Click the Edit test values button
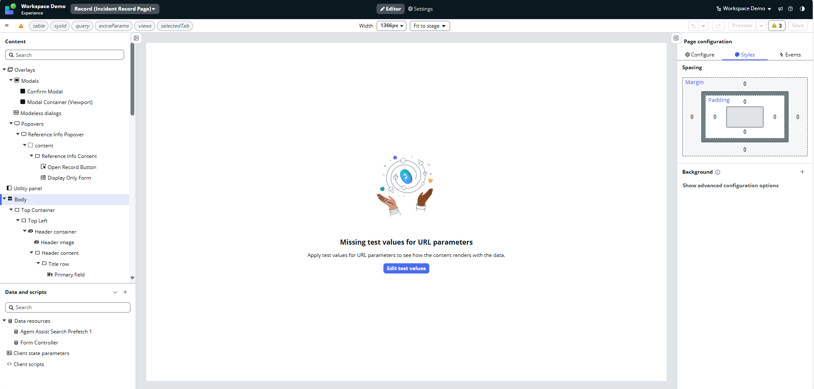Viewport: 814px width, 389px height. (x=406, y=268)
